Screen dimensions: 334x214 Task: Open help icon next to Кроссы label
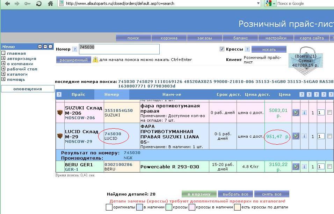click(247, 49)
